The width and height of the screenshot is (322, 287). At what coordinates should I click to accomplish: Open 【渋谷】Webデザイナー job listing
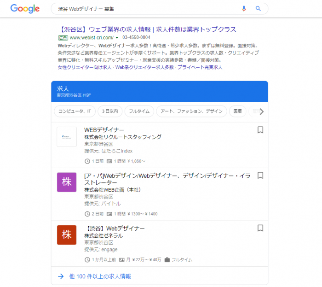click(x=115, y=228)
